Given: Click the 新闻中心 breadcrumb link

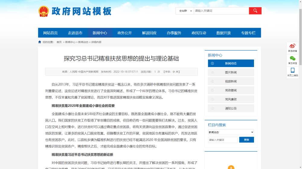Looking at the screenshot, I should coord(70,42).
